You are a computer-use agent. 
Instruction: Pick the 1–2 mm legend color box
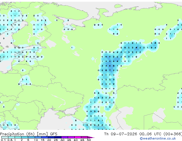click(x=18, y=137)
